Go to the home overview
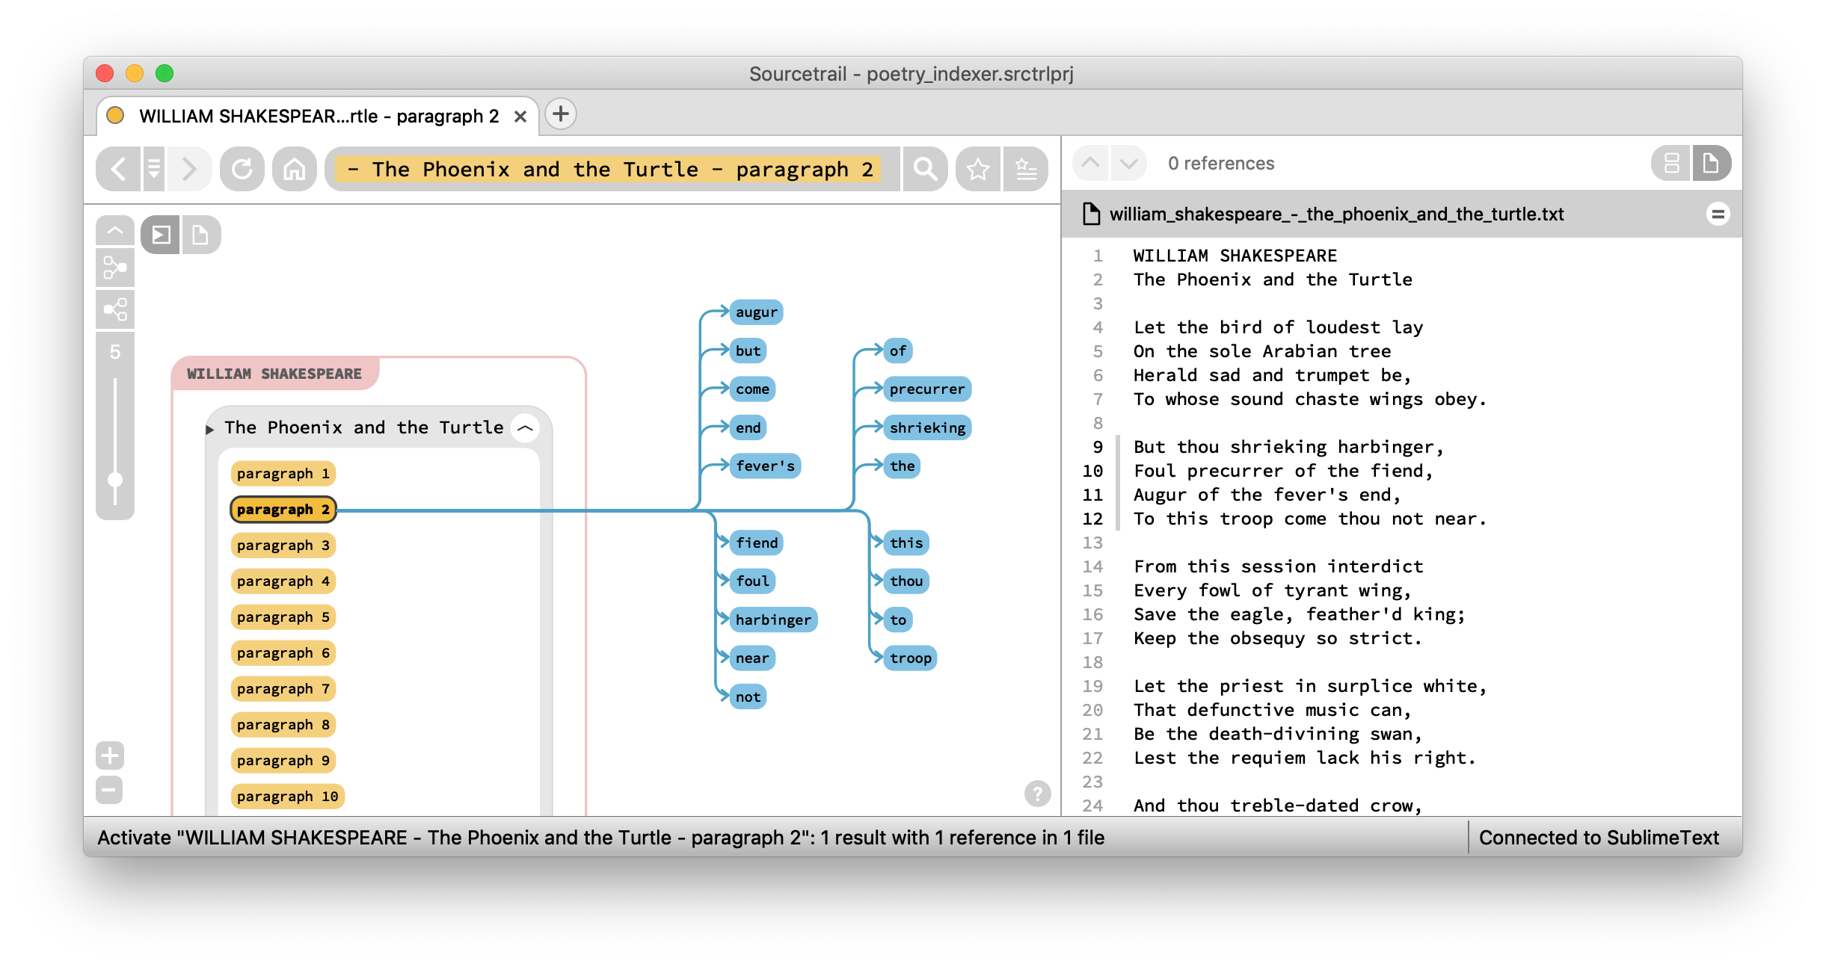 pos(294,169)
